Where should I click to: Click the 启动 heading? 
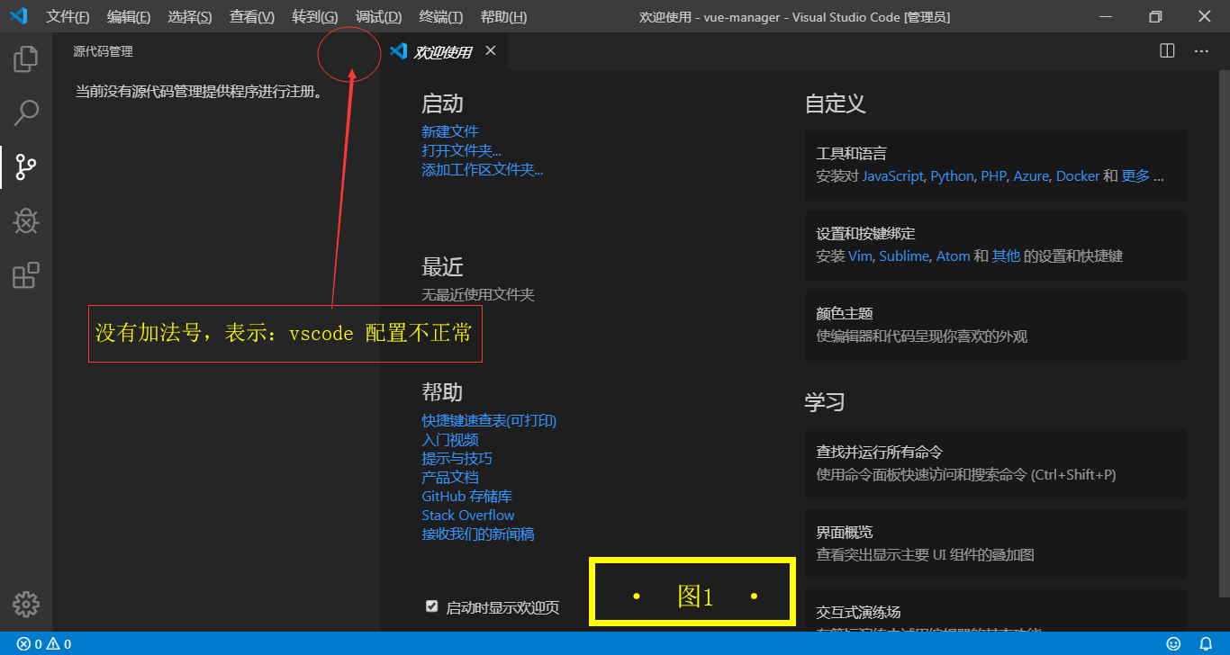[442, 103]
